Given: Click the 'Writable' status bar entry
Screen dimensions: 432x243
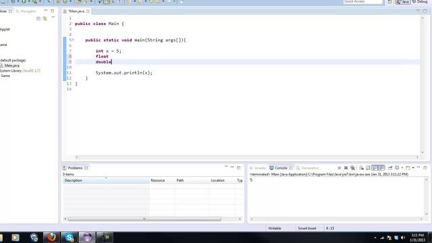Looking at the screenshot, I should (x=275, y=228).
